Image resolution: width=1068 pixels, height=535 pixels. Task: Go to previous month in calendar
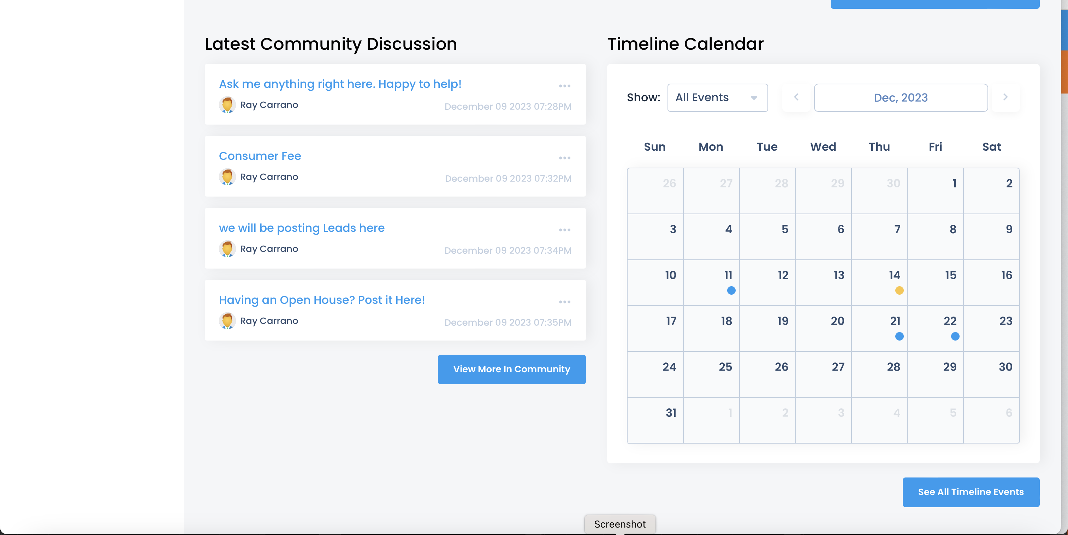pyautogui.click(x=796, y=97)
